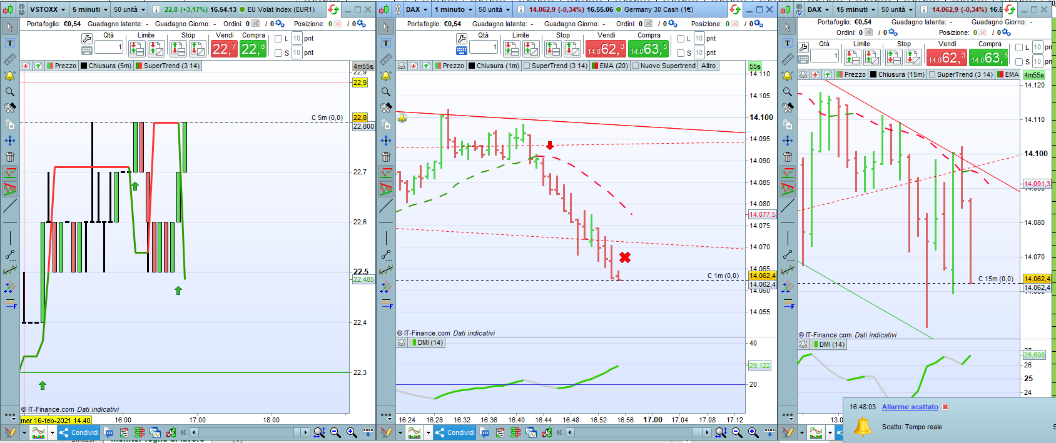Enable the S checkbox in VSTOXX order panel
This screenshot has width=1056, height=443.
click(279, 53)
